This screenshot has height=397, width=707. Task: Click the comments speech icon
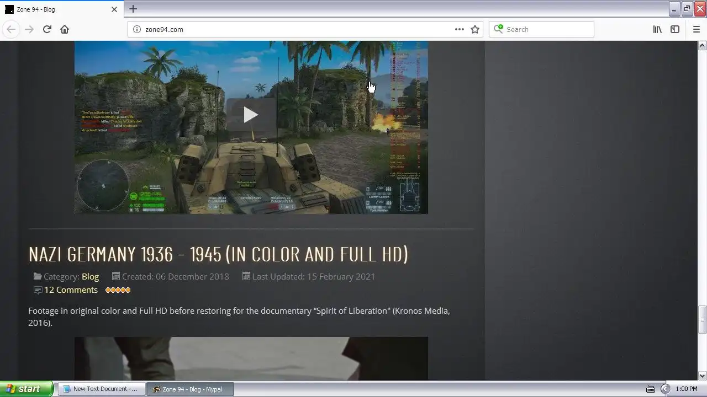38,290
